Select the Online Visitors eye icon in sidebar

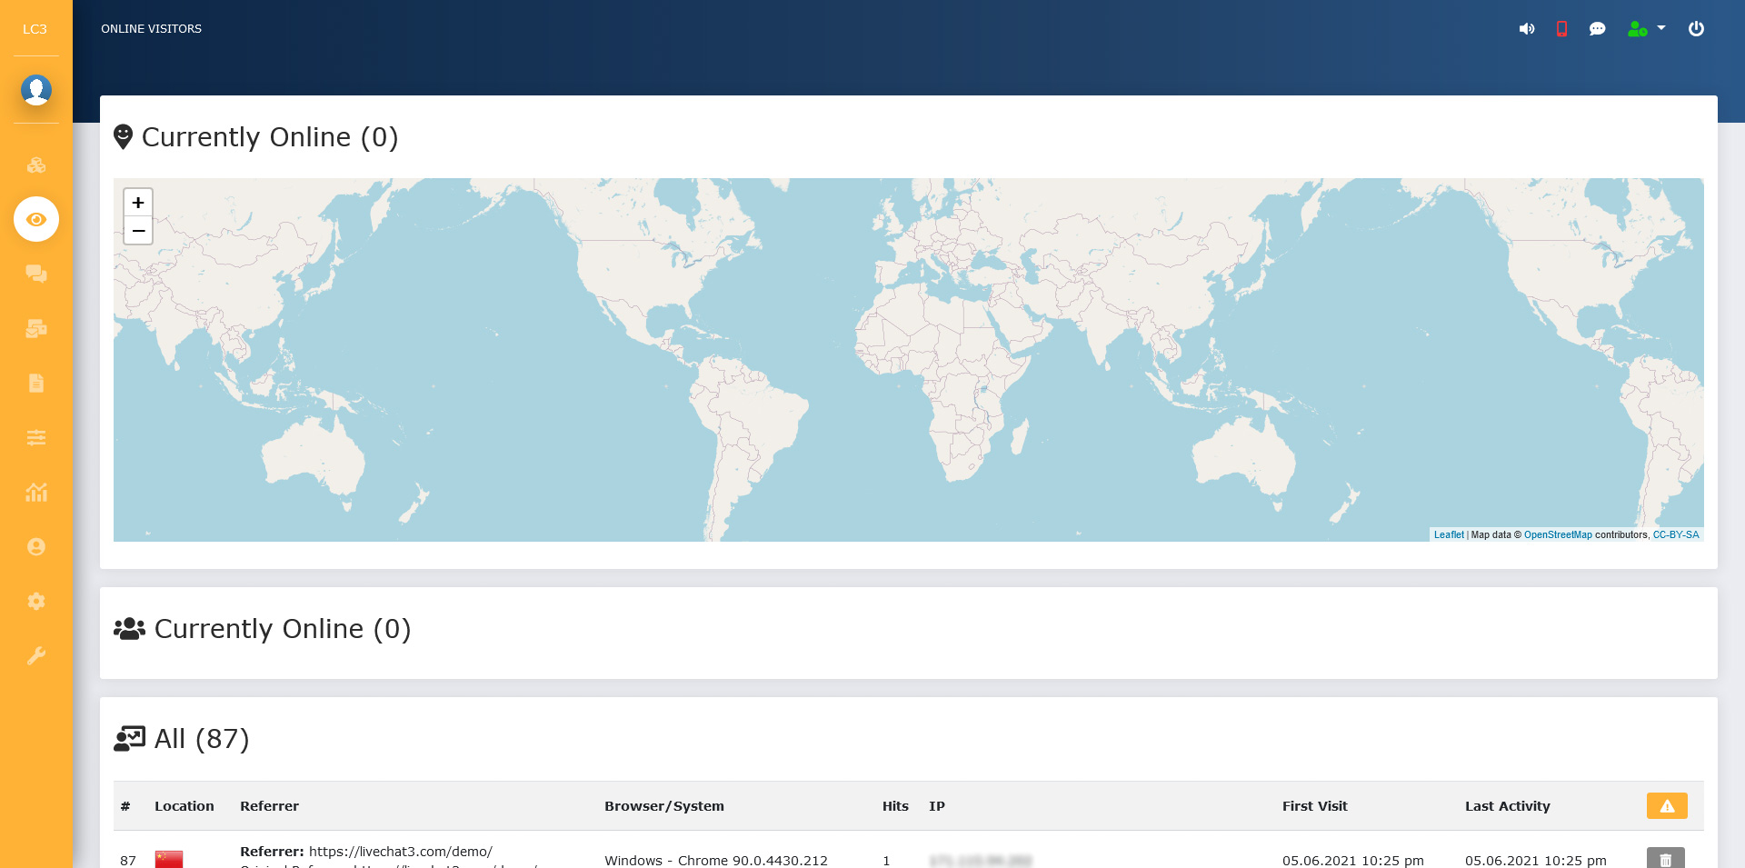pos(36,219)
